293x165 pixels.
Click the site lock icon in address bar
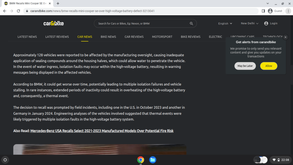pos(27,11)
